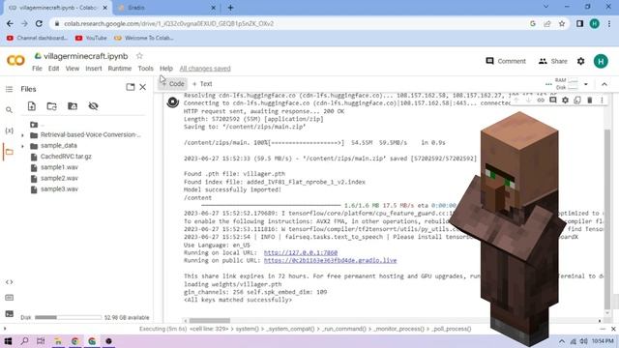619x348 pixels.
Task: Open the View menu
Action: coord(73,69)
